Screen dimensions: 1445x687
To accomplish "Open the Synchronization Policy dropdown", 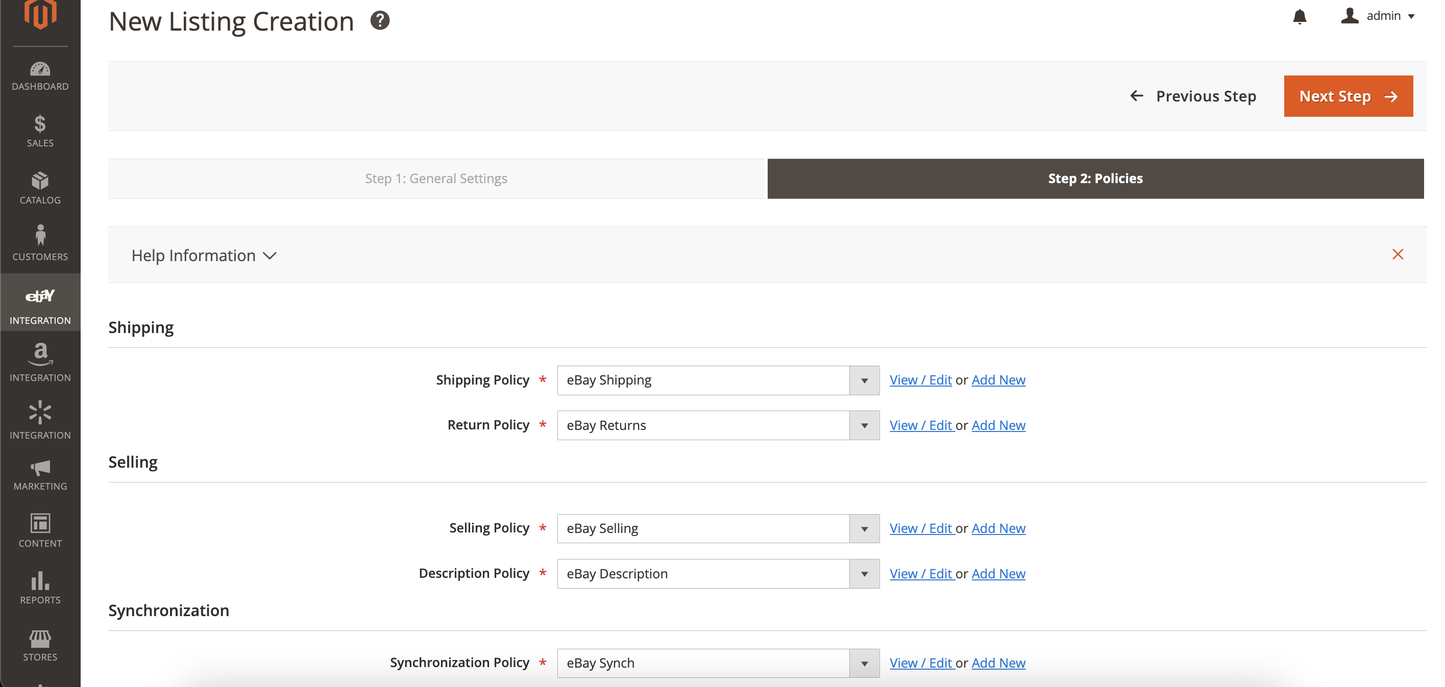I will (863, 663).
